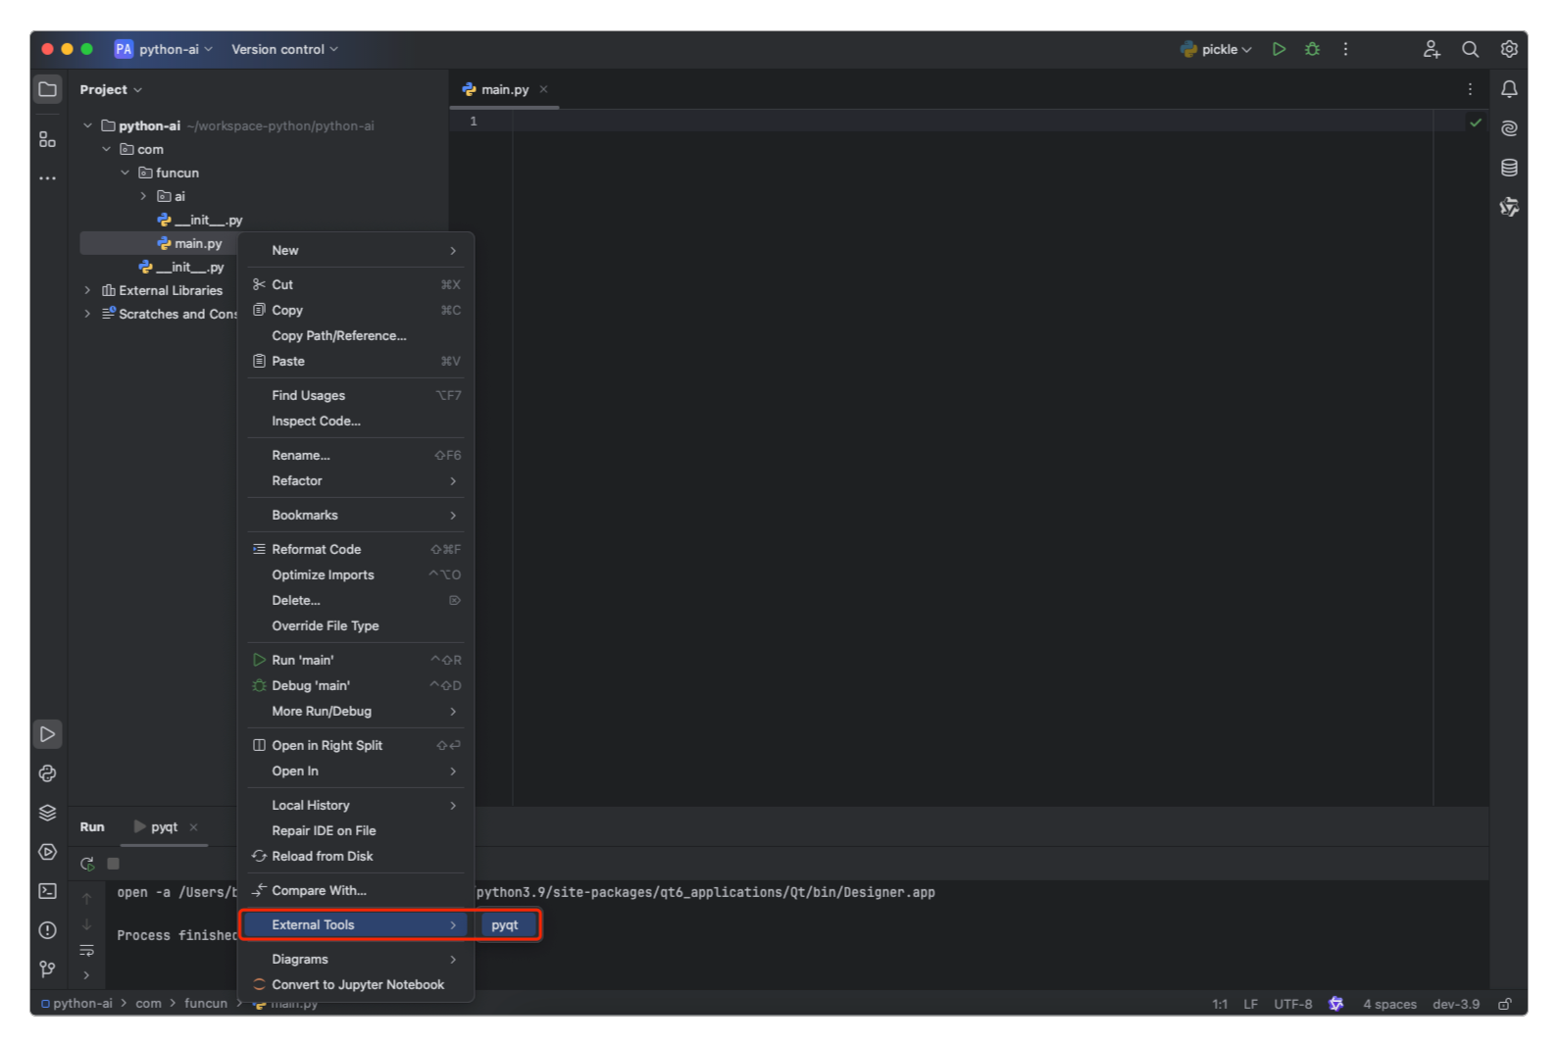This screenshot has height=1046, width=1558.
Task: Open IDE settings gear
Action: pos(1509,49)
